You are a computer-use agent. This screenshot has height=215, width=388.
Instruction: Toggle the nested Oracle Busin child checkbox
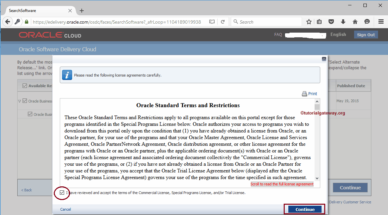pyautogui.click(x=30, y=114)
